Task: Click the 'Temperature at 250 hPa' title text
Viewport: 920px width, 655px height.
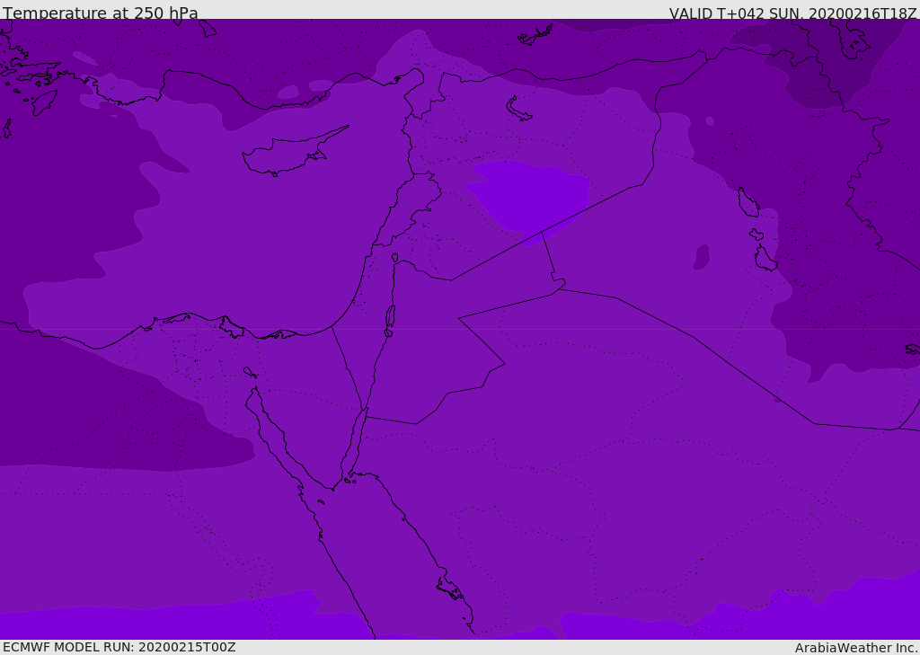Action: click(x=101, y=13)
